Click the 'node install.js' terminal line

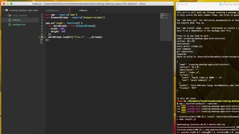186,119
